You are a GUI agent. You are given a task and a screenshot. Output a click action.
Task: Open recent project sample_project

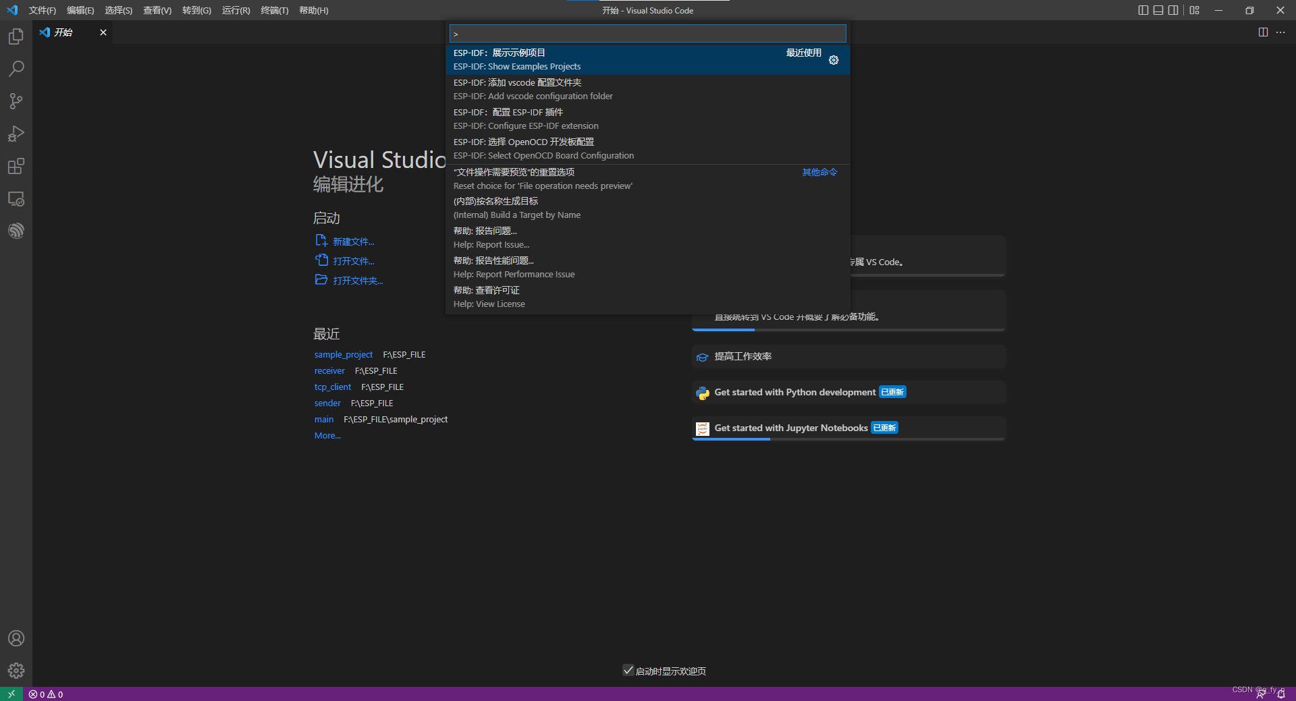coord(343,354)
